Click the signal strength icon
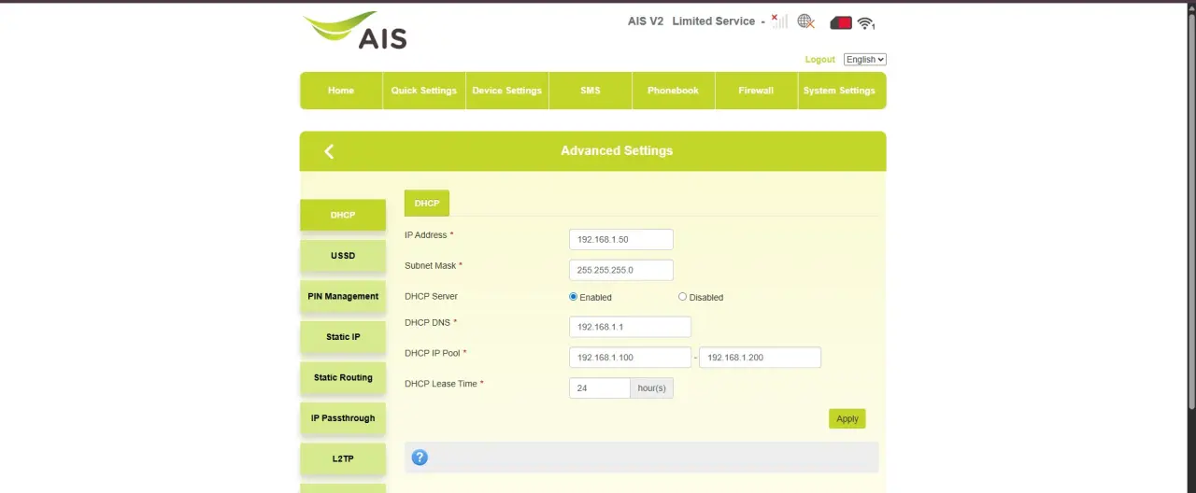The width and height of the screenshot is (1196, 493). tap(779, 21)
